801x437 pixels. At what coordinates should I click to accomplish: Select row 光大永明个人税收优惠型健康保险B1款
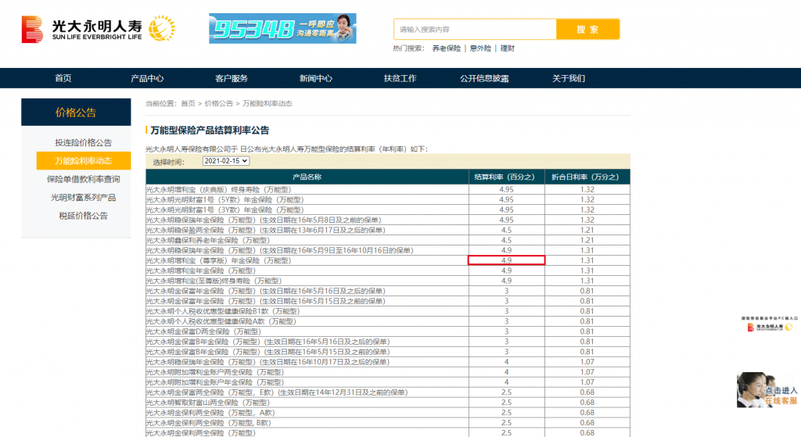pyautogui.click(x=388, y=311)
